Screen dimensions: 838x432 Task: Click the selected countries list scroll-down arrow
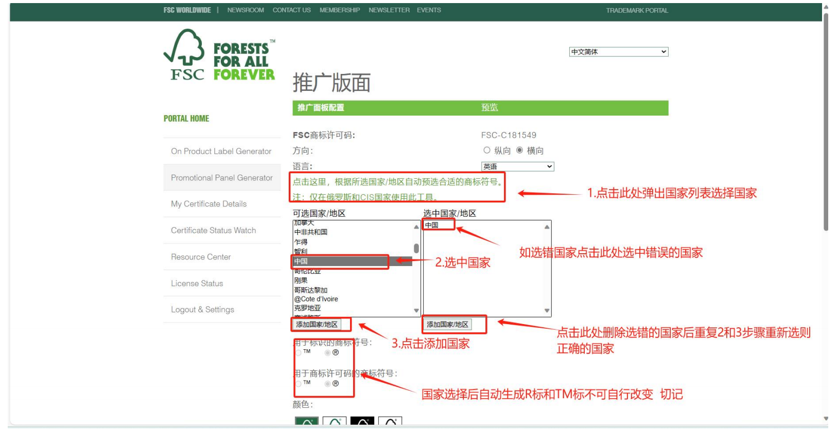coord(547,310)
